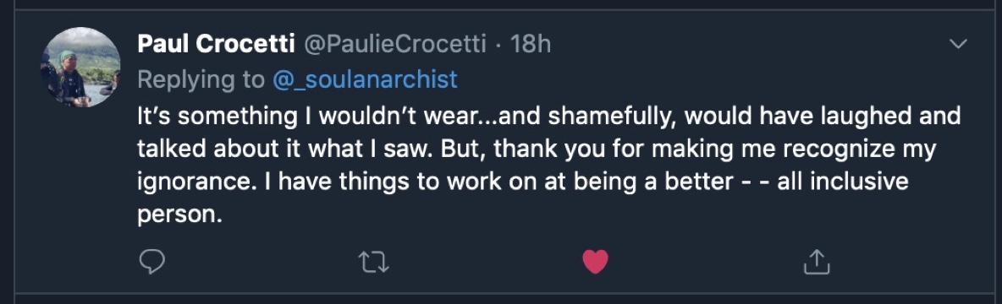This screenshot has height=304, width=1002.
Task: Click the phrase 'thank you for making me'
Action: click(636, 149)
